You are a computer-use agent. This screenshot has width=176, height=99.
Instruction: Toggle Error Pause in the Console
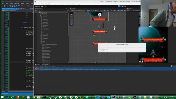[x=48, y=66]
